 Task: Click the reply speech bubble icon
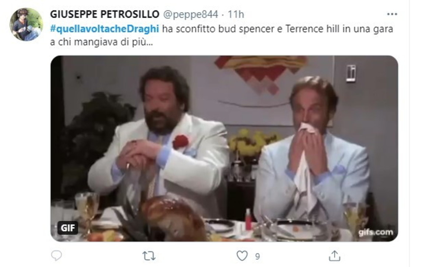click(x=56, y=256)
